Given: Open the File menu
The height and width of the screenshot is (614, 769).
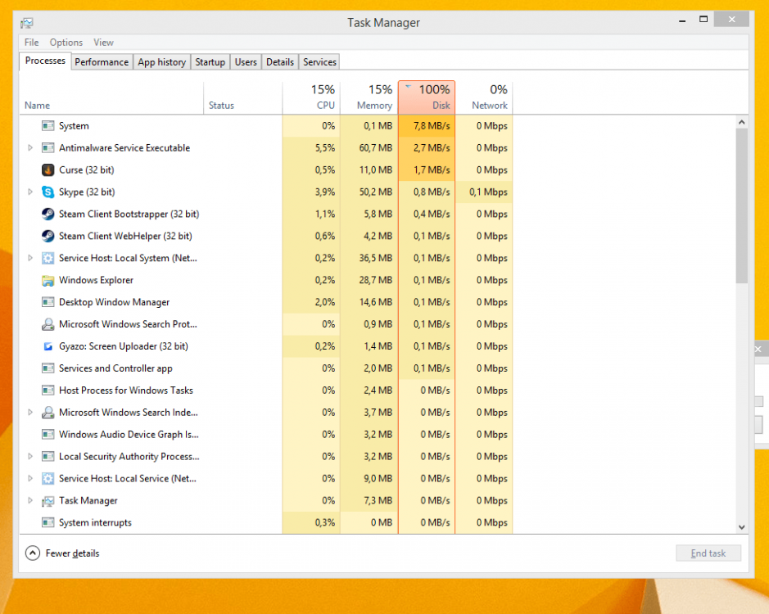Looking at the screenshot, I should coord(31,43).
